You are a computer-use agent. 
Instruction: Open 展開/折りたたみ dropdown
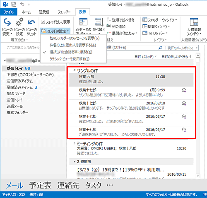click(122, 33)
